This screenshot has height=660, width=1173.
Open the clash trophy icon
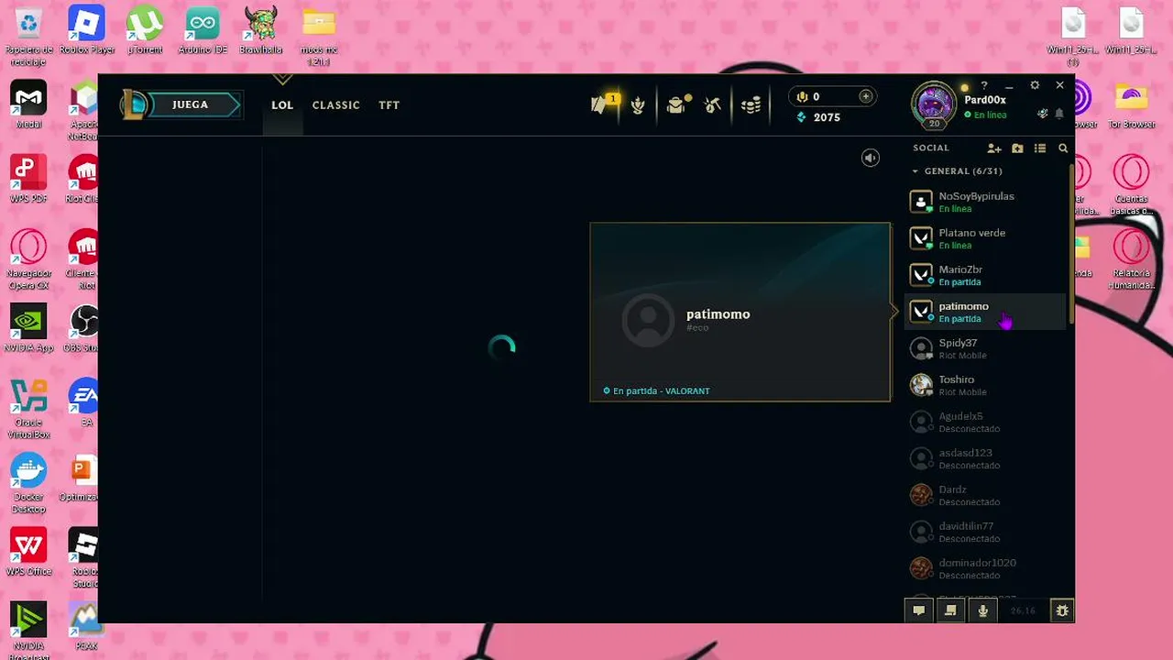click(638, 105)
